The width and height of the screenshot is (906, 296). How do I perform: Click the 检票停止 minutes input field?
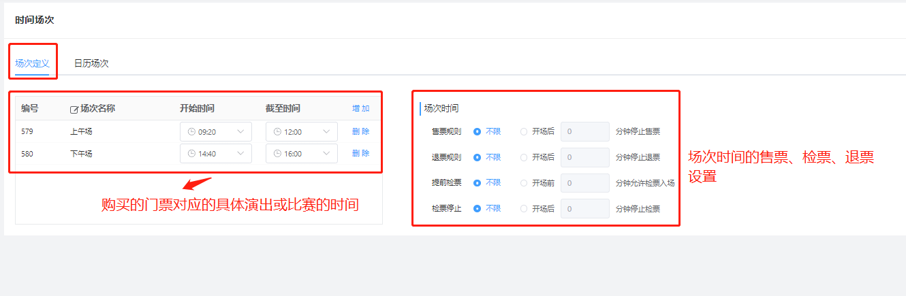pyautogui.click(x=584, y=208)
